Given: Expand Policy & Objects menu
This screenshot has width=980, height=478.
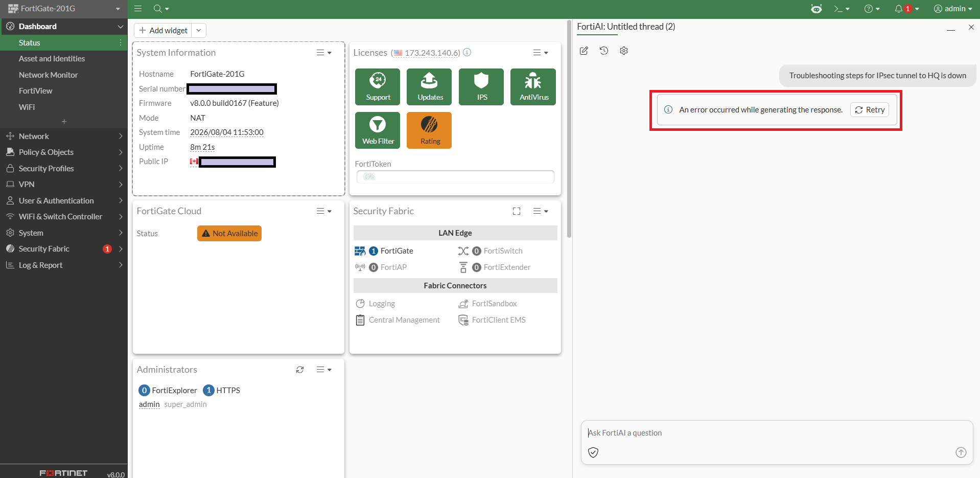Looking at the screenshot, I should coord(64,152).
